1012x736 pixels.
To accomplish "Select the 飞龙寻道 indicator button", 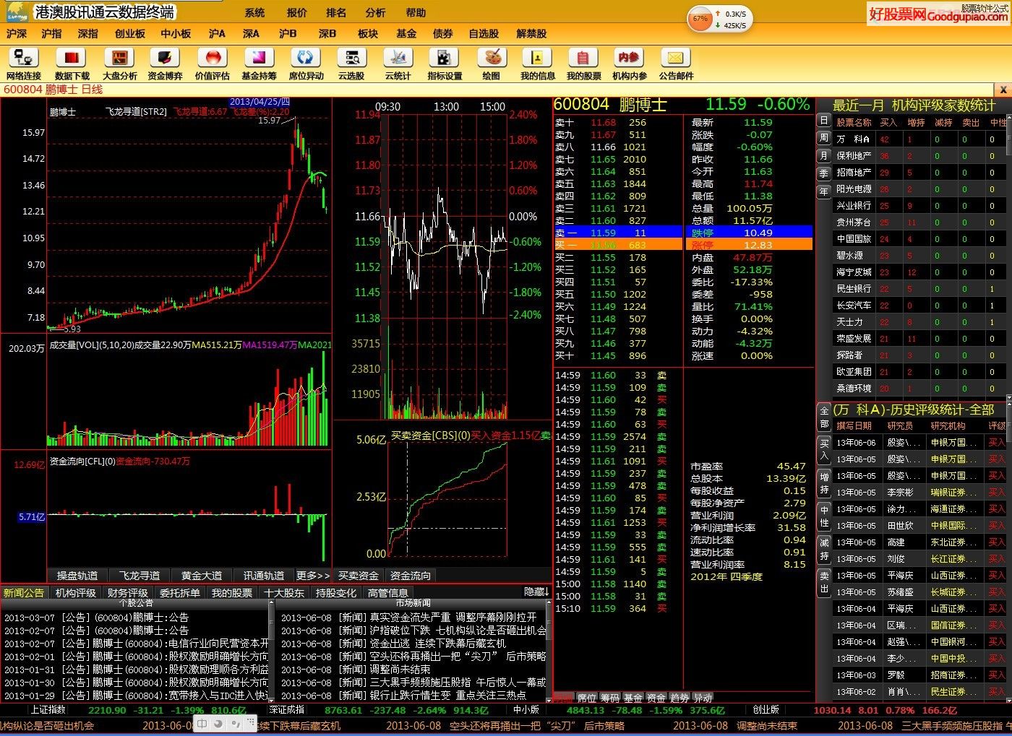I will click(140, 576).
